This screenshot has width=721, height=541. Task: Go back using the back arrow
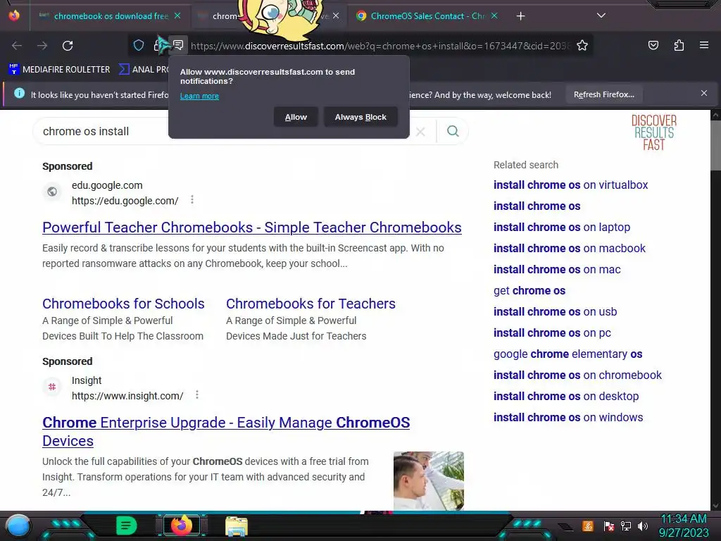click(17, 46)
